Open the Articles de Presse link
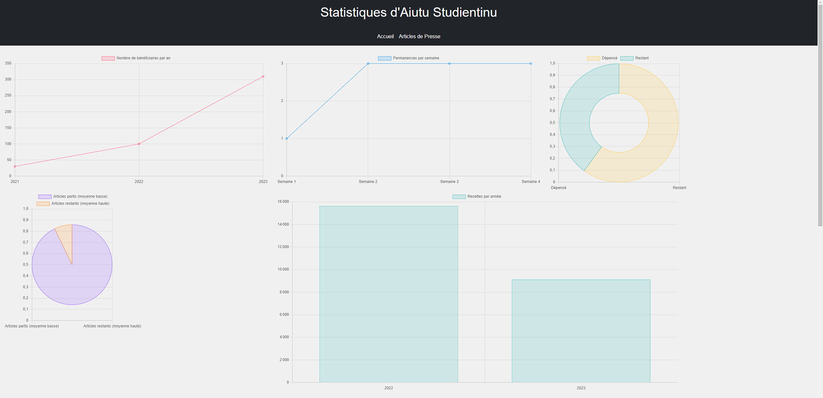This screenshot has height=398, width=823. coord(419,36)
